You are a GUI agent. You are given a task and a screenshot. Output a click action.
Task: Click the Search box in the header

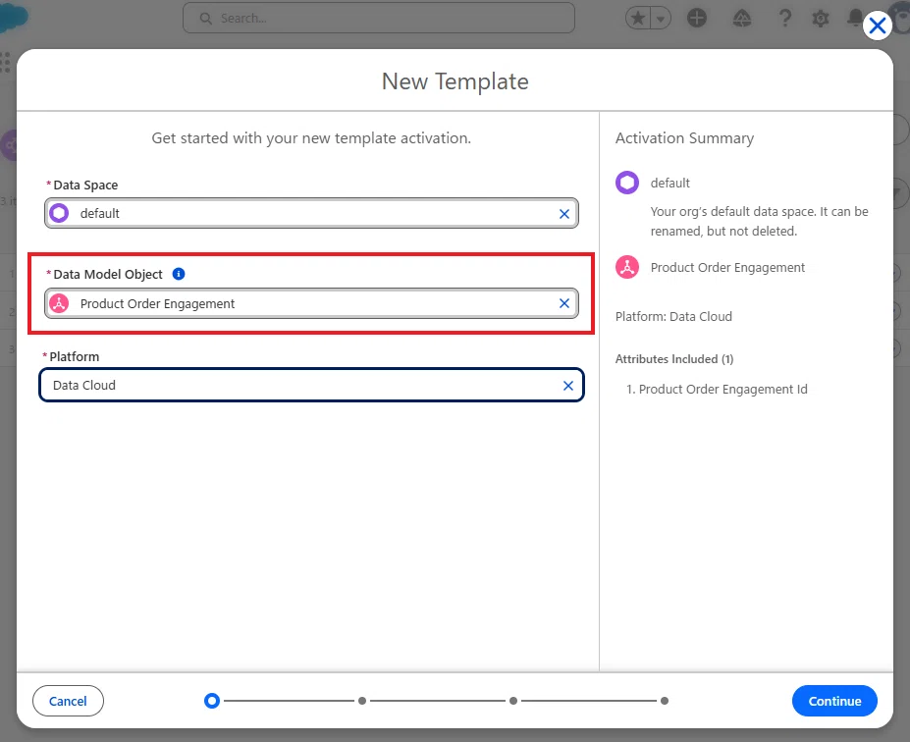pyautogui.click(x=379, y=18)
